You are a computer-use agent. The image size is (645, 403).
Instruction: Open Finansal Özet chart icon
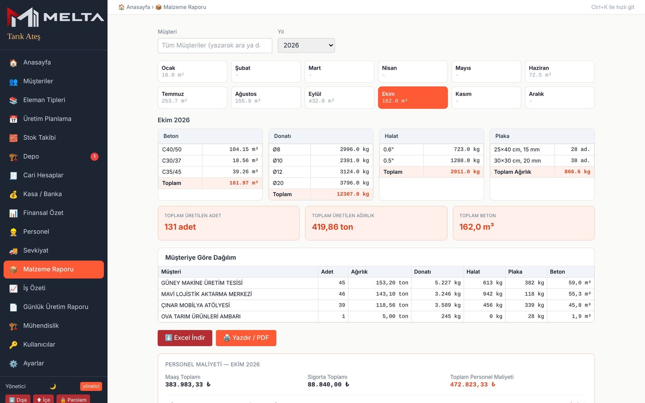(x=13, y=213)
